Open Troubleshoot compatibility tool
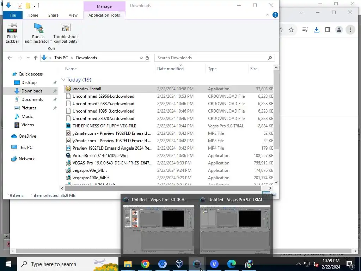This screenshot has width=361, height=271. (66, 34)
